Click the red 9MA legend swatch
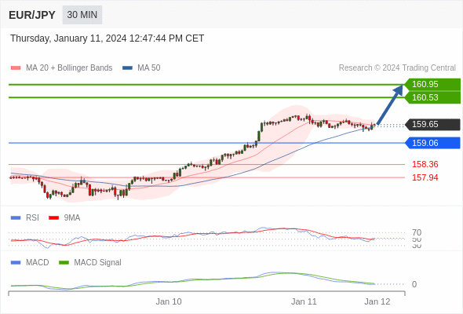Screen dimensions: 463x314 pos(53,218)
